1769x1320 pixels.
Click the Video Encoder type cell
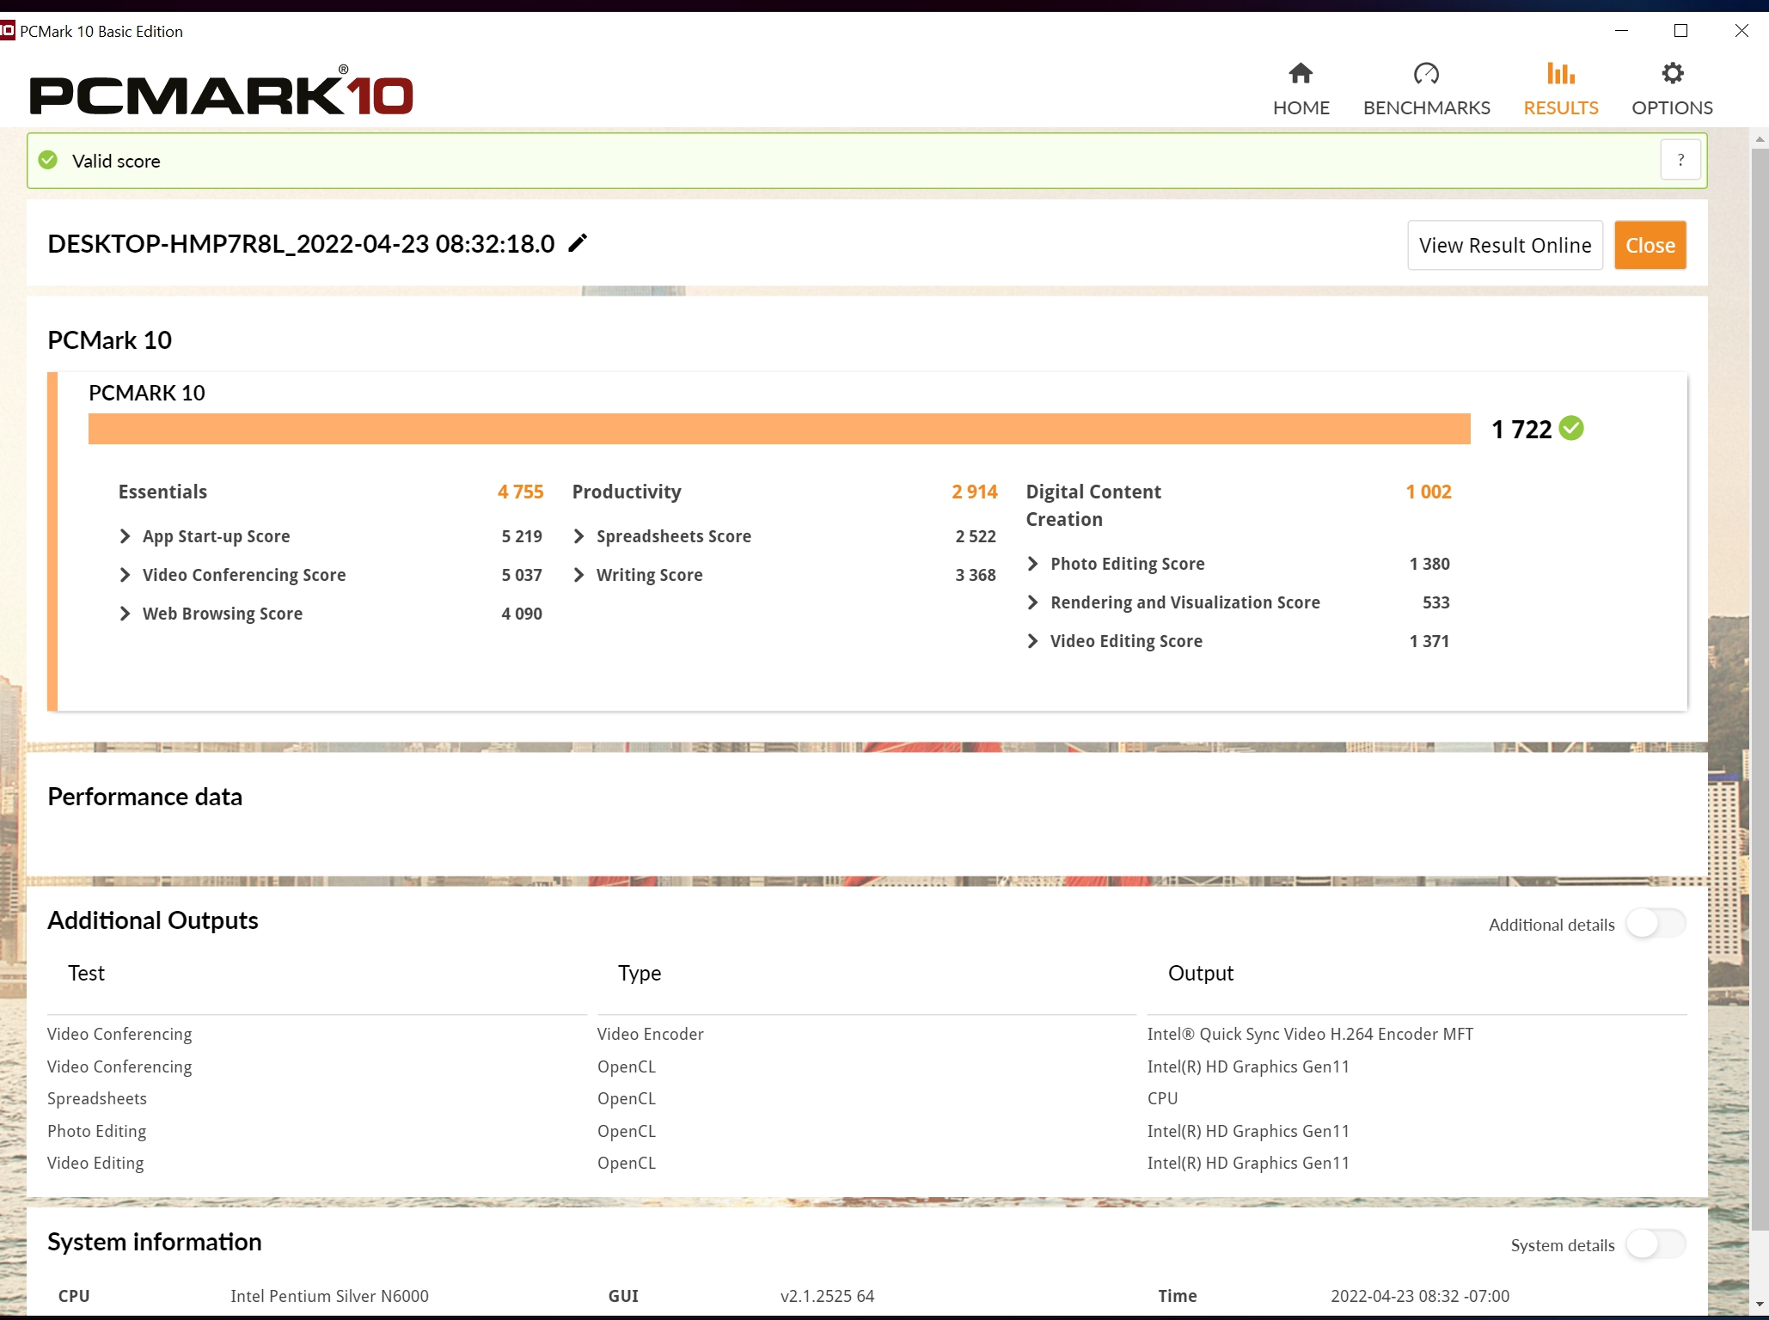651,1034
